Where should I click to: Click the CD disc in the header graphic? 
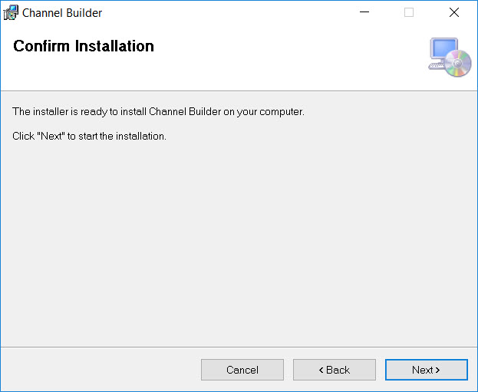(x=460, y=64)
